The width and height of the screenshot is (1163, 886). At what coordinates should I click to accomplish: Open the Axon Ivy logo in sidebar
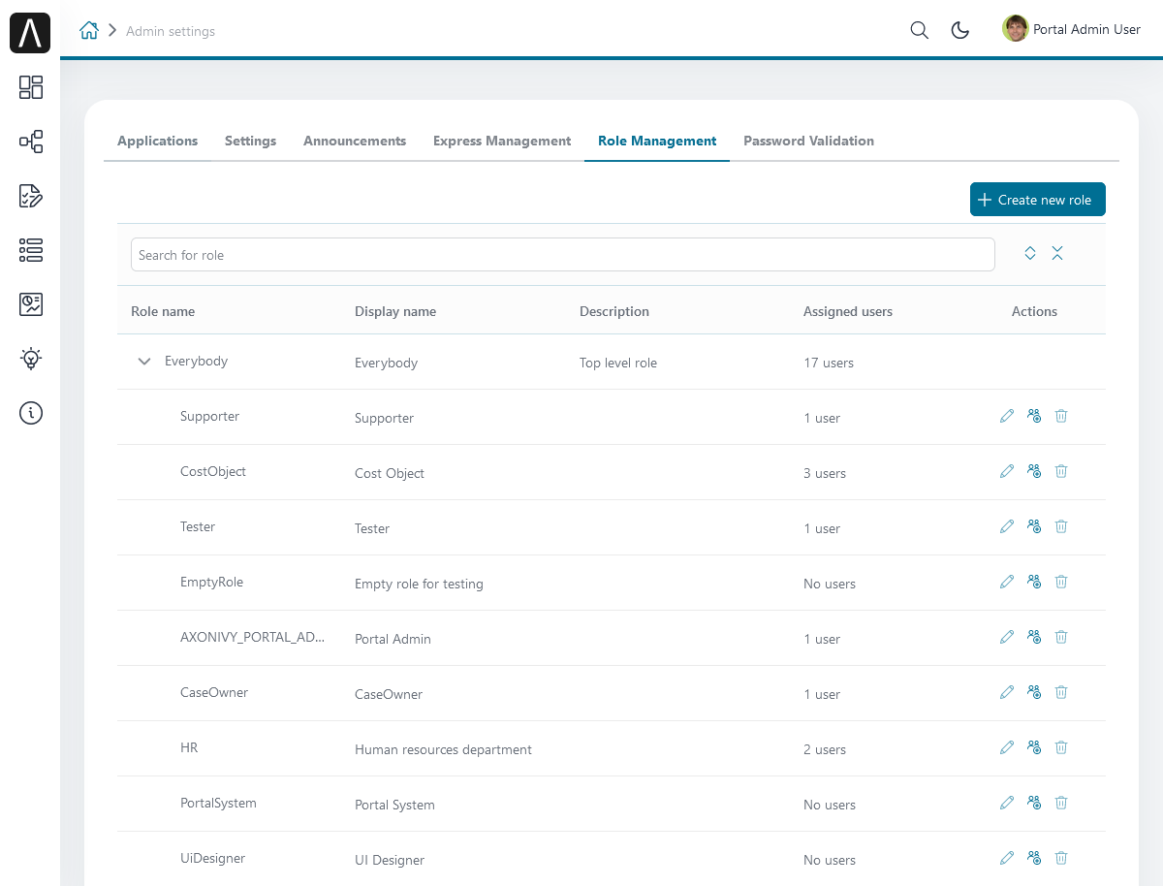pos(30,33)
